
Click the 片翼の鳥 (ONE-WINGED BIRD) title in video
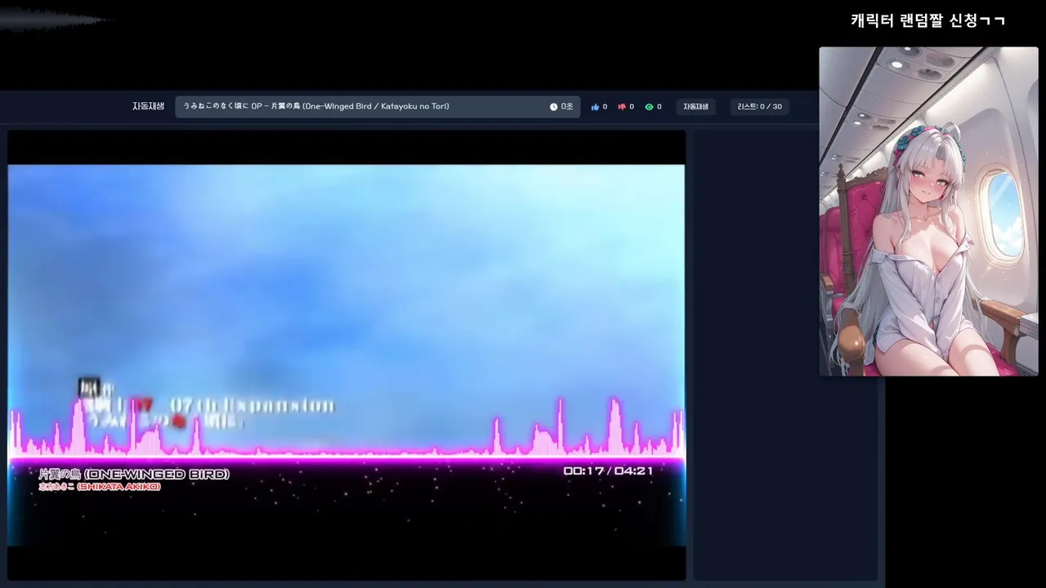[134, 474]
